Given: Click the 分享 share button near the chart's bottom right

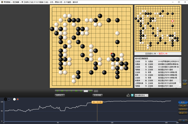Looking at the screenshot, I should [x=183, y=121].
